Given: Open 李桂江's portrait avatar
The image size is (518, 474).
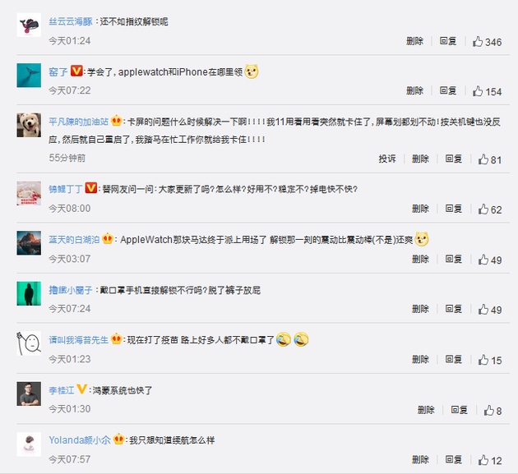Looking at the screenshot, I should 29,393.
